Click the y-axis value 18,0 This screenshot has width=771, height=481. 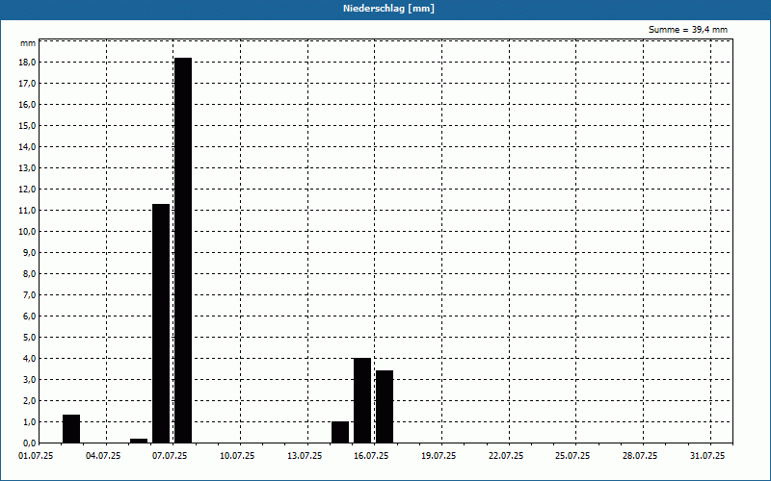[x=27, y=63]
